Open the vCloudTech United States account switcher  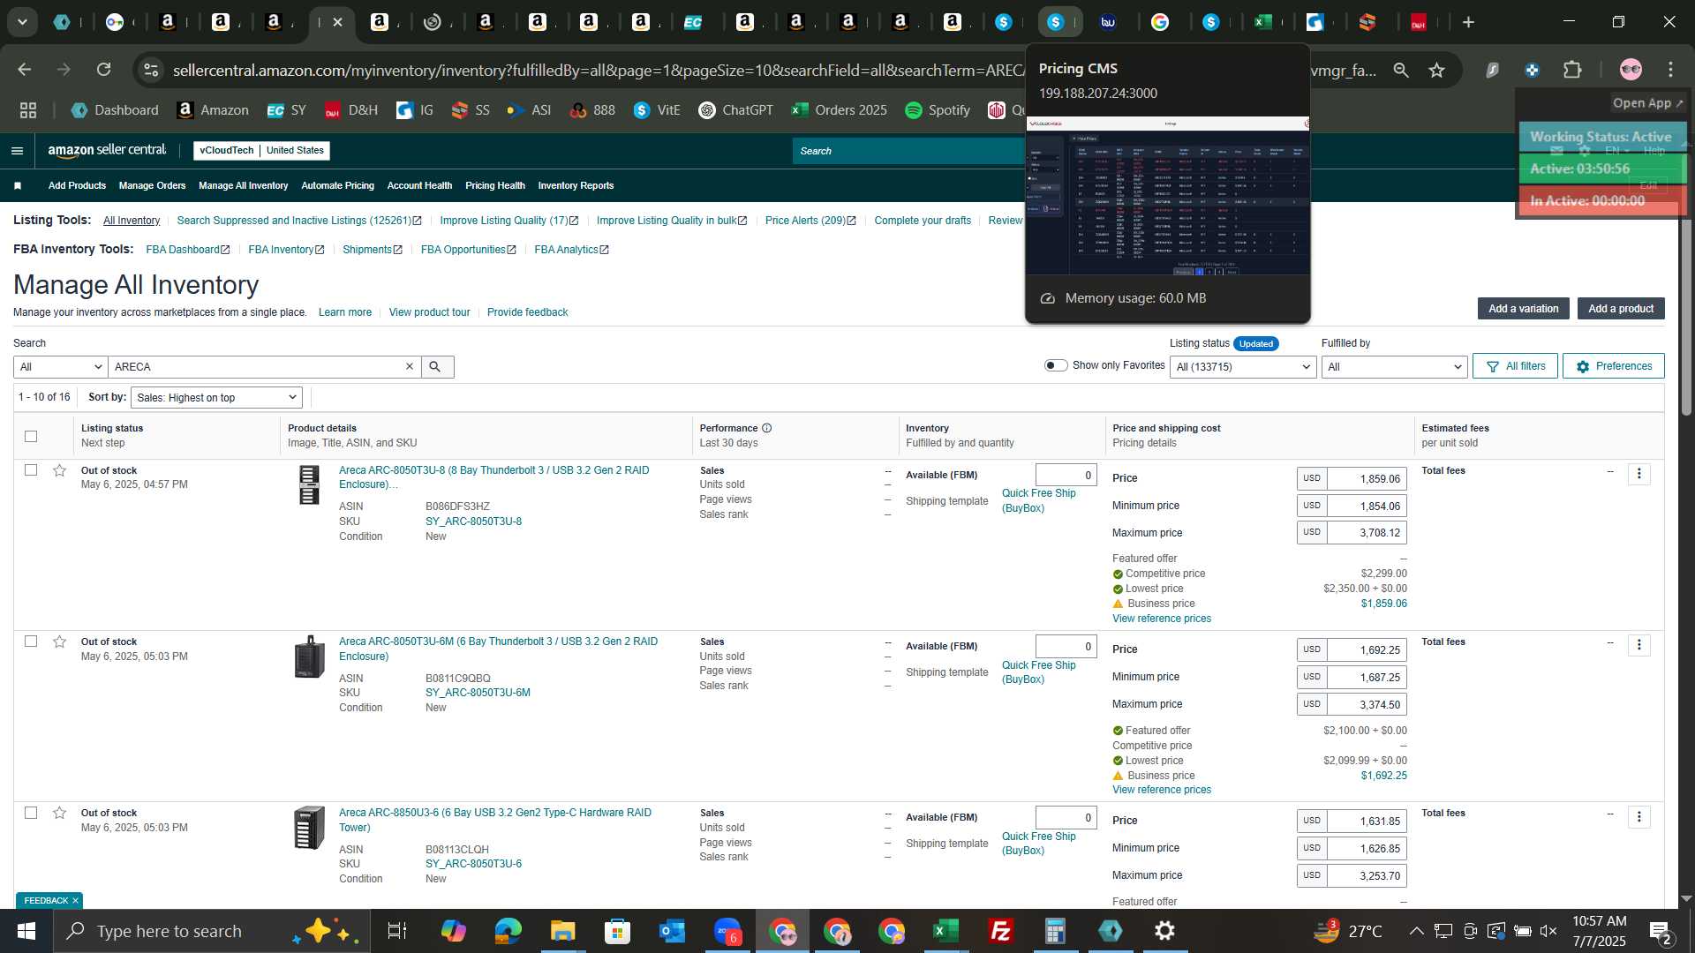[x=261, y=151]
